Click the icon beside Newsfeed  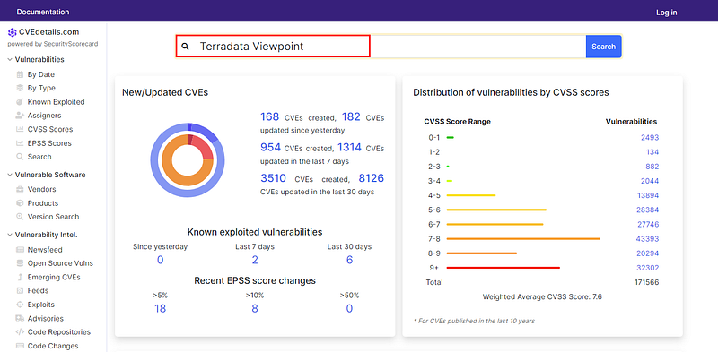20,250
